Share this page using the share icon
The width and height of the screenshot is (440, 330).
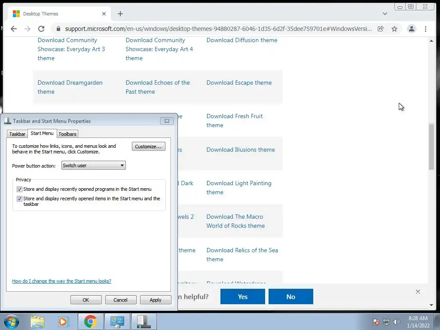click(x=381, y=29)
